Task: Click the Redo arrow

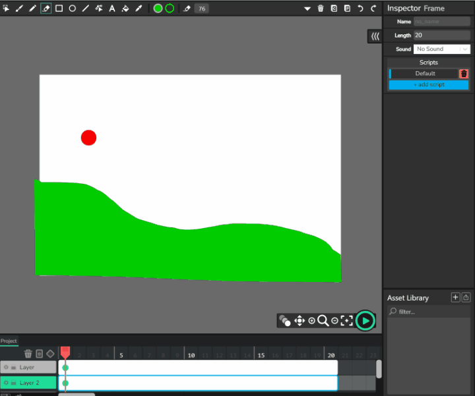Action: 373,9
